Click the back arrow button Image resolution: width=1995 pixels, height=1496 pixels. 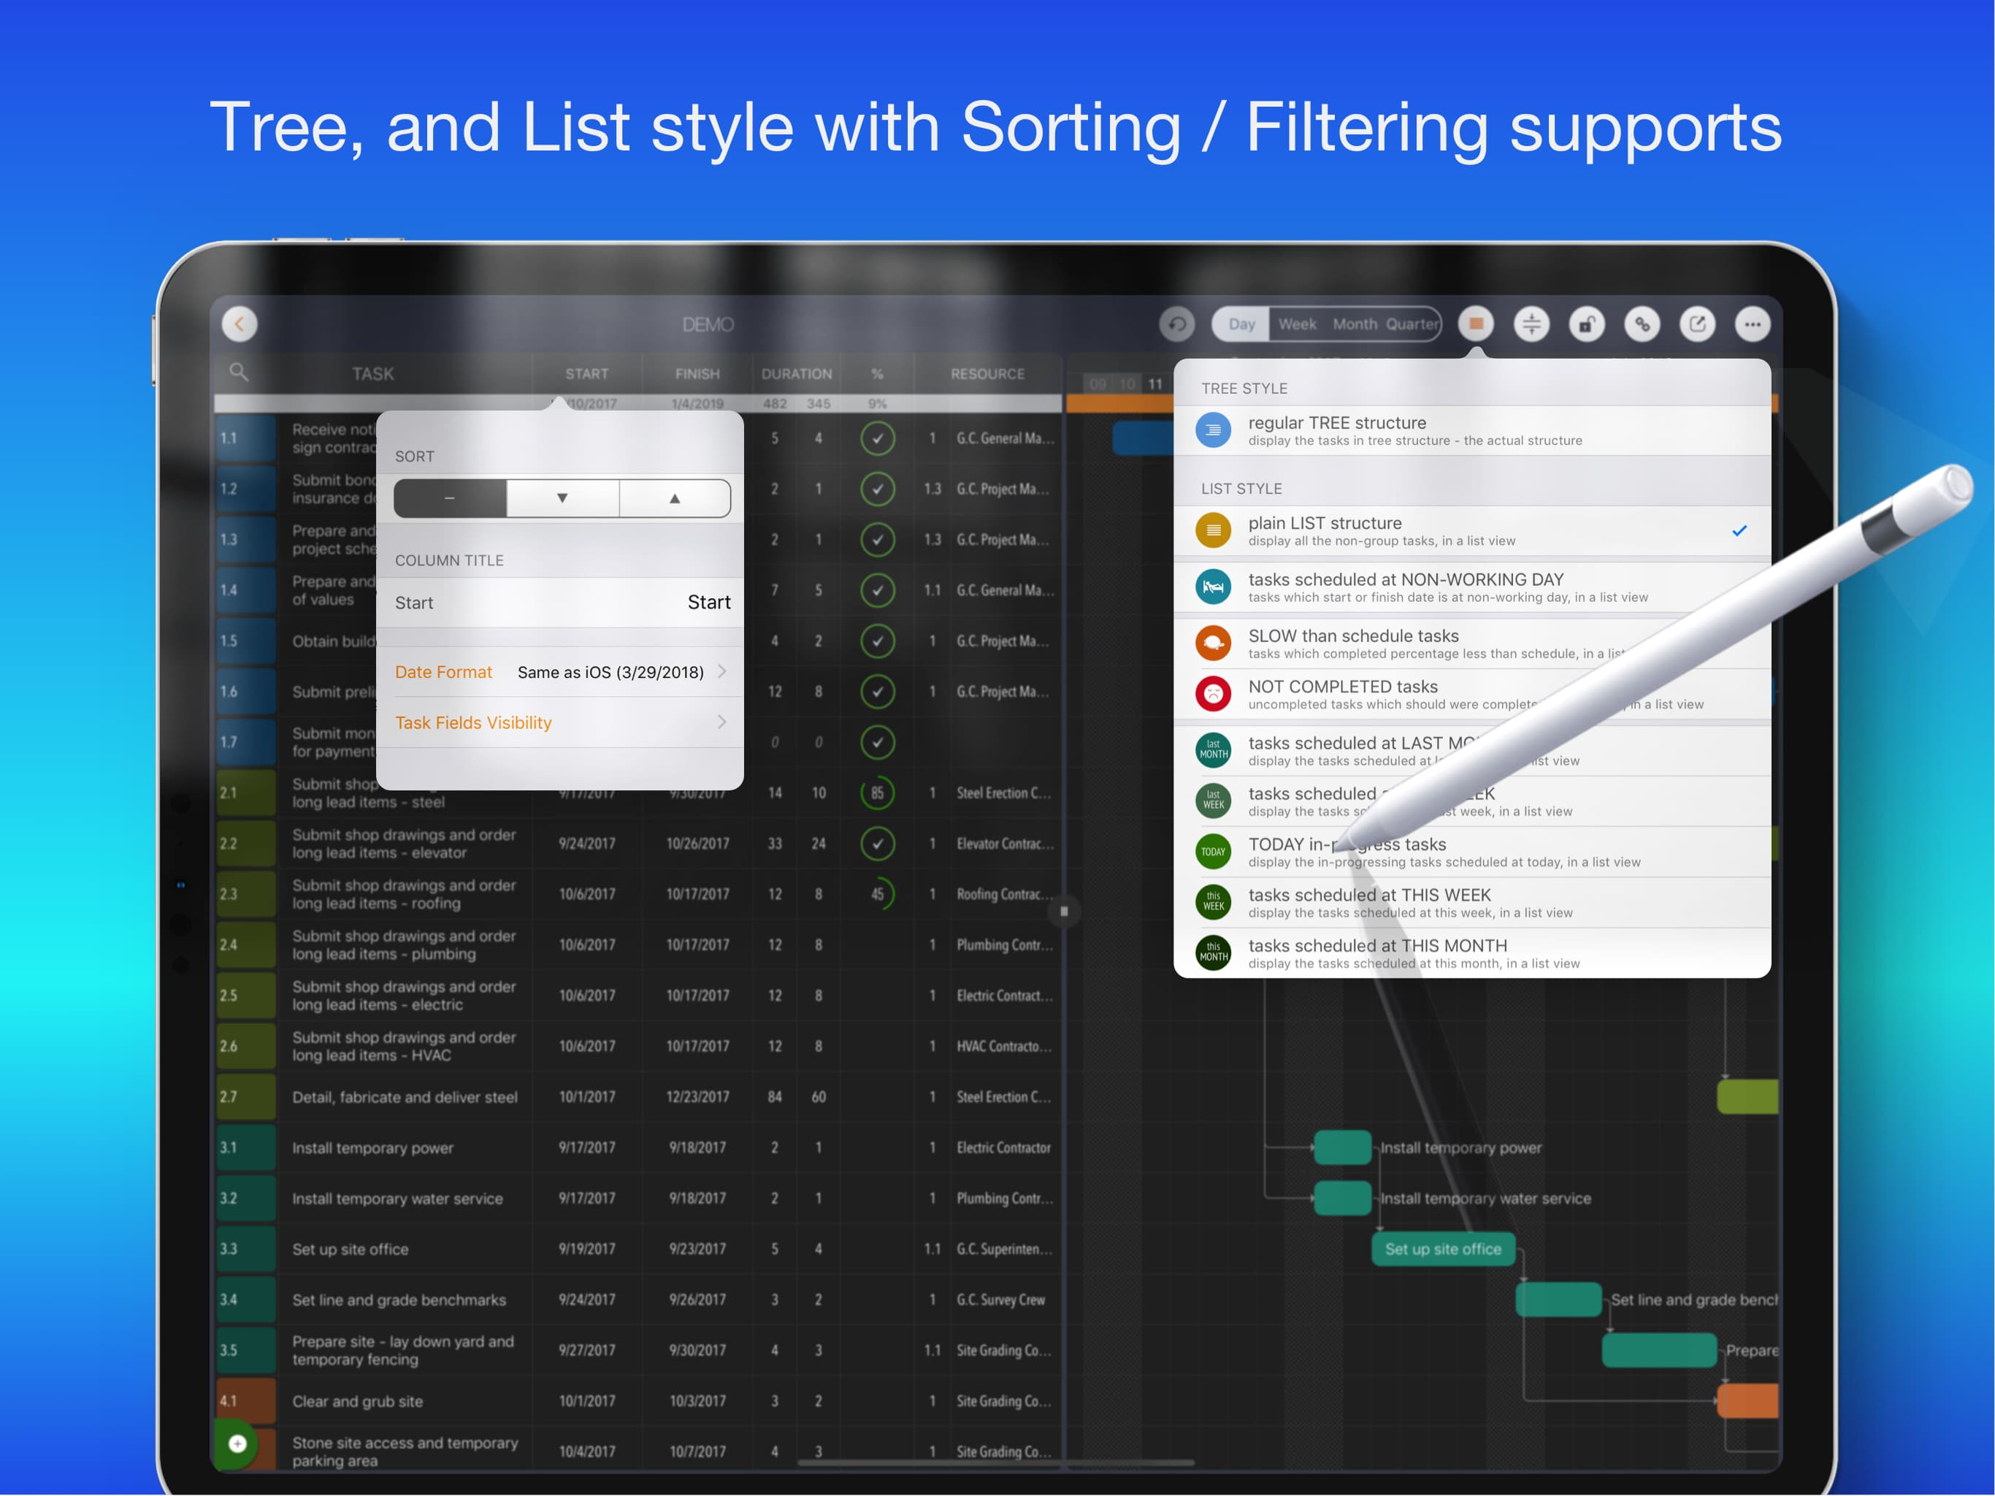[239, 324]
